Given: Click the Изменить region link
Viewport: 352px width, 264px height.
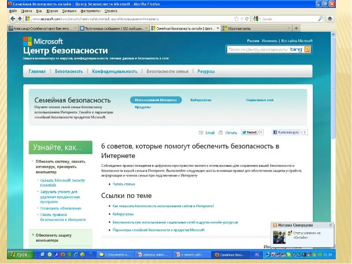Looking at the screenshot, I should 269,41.
